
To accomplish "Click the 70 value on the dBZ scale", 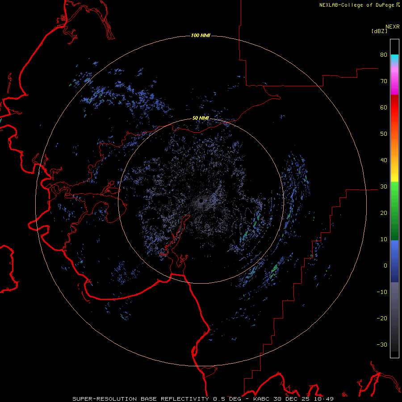I will [384, 81].
